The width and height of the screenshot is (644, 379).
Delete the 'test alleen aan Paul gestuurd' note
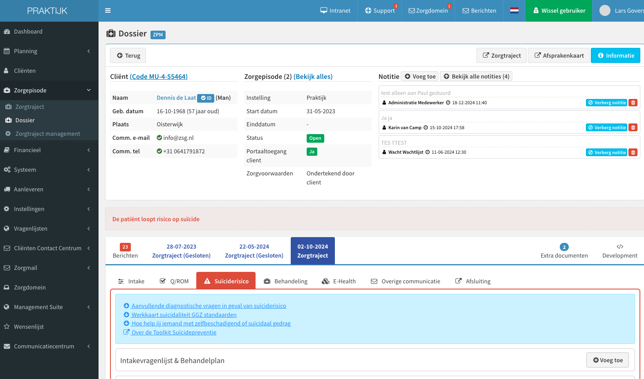633,103
